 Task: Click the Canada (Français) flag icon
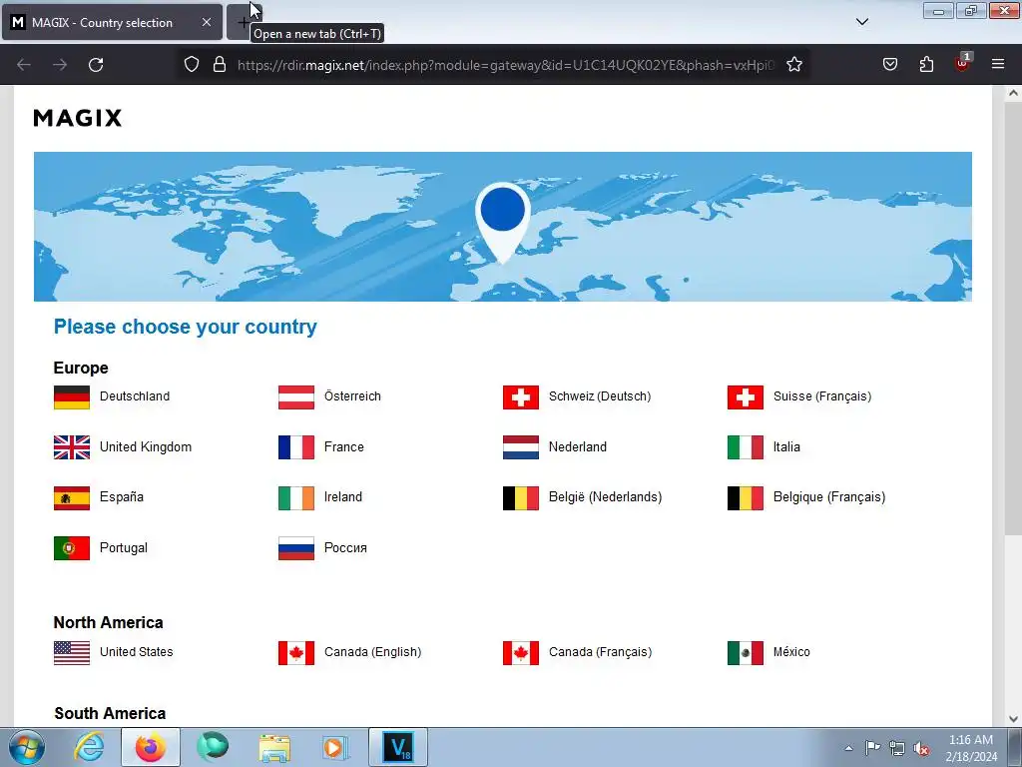521,653
